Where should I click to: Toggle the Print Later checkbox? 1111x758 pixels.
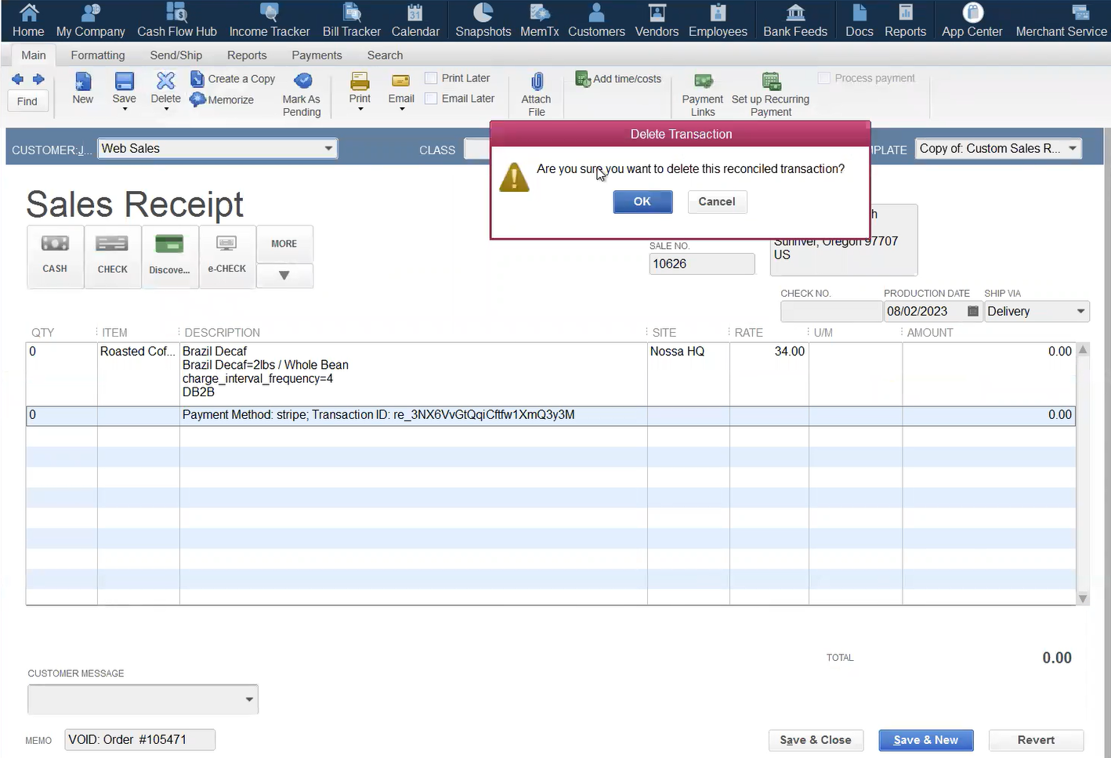tap(431, 78)
